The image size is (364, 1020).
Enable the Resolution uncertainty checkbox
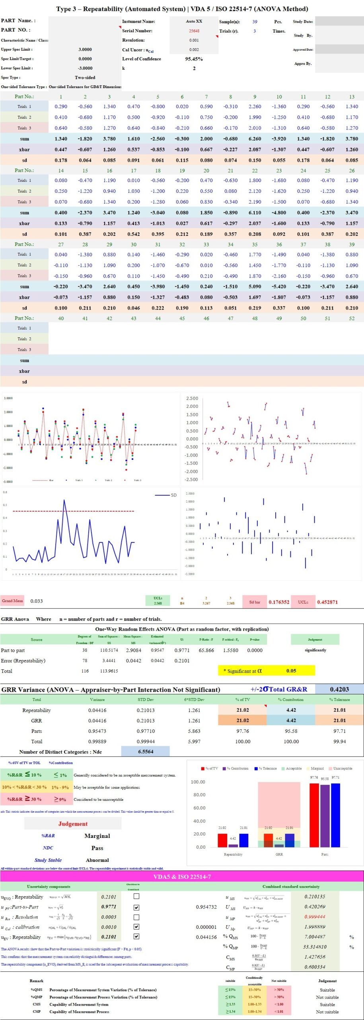coord(136,917)
